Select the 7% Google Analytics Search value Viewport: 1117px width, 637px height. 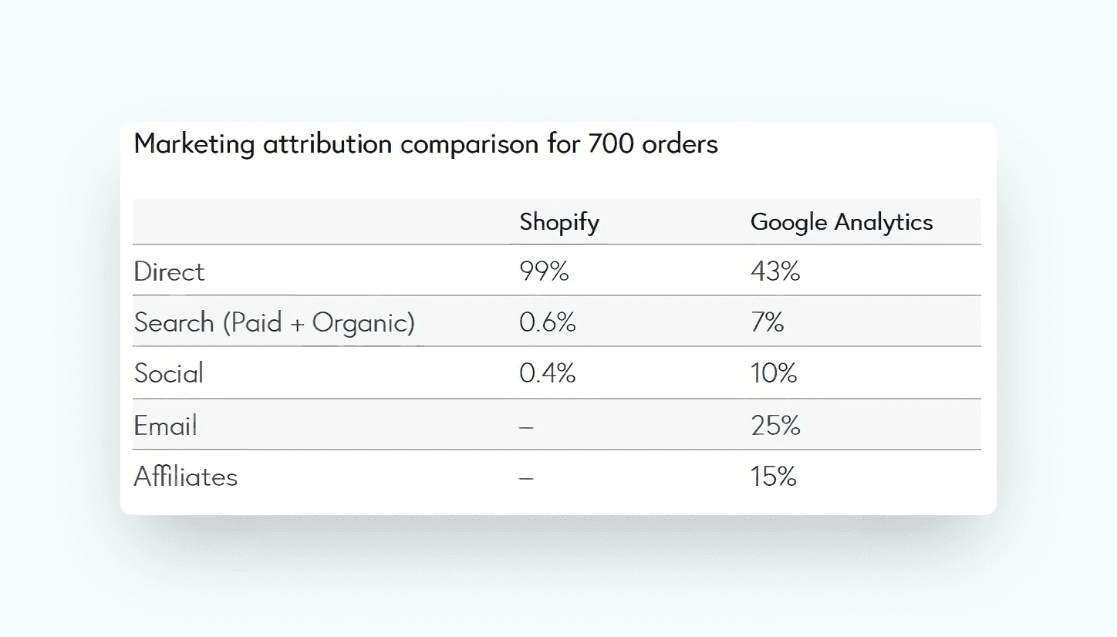click(767, 322)
